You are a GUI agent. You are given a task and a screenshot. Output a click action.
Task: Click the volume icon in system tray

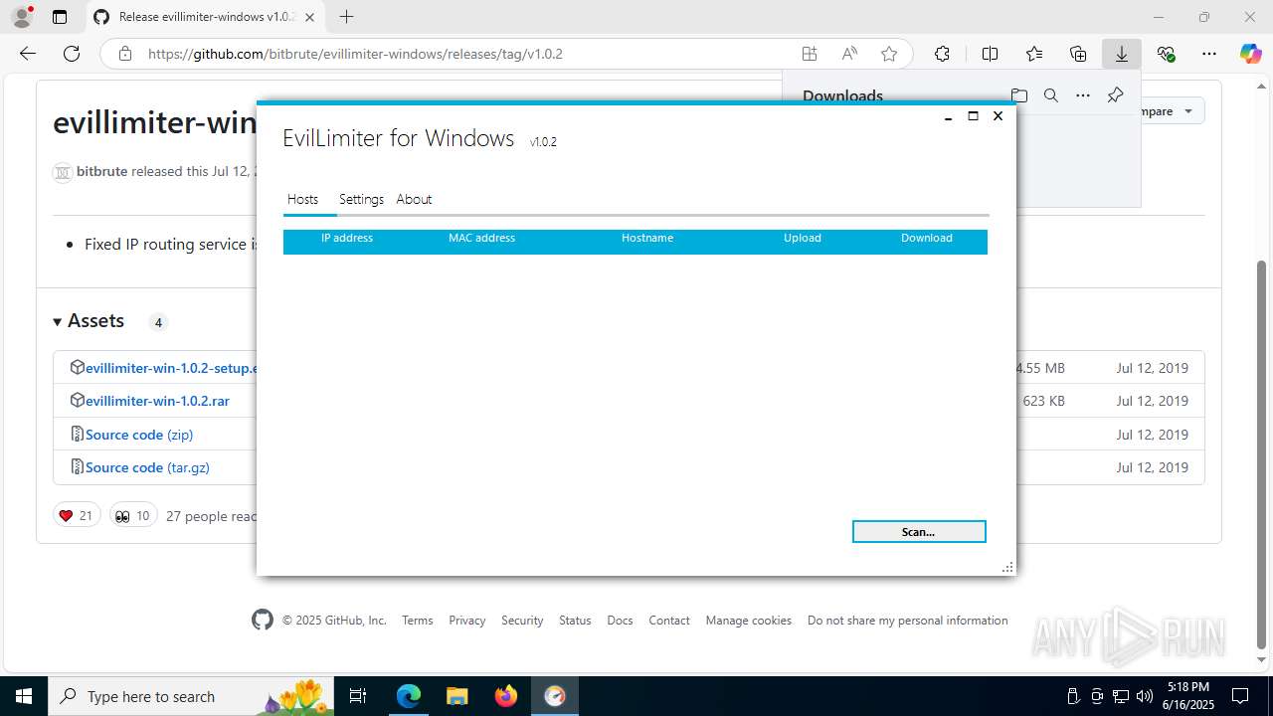1145,696
